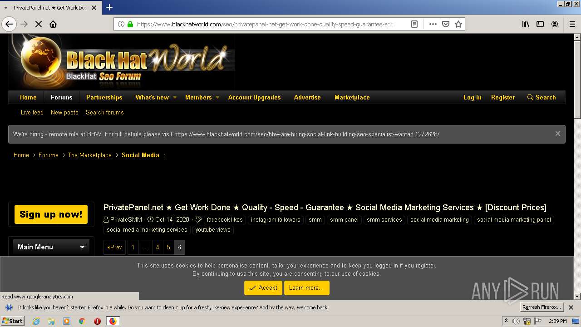Select the Forums navigation tab

(61, 97)
